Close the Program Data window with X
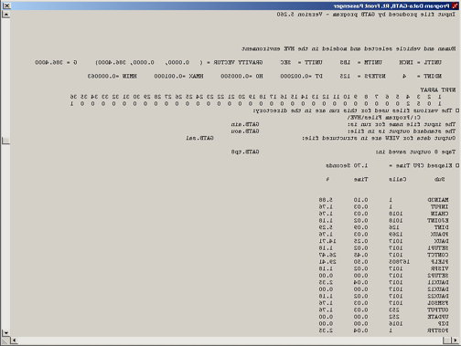The image size is (461, 346). [6, 5]
